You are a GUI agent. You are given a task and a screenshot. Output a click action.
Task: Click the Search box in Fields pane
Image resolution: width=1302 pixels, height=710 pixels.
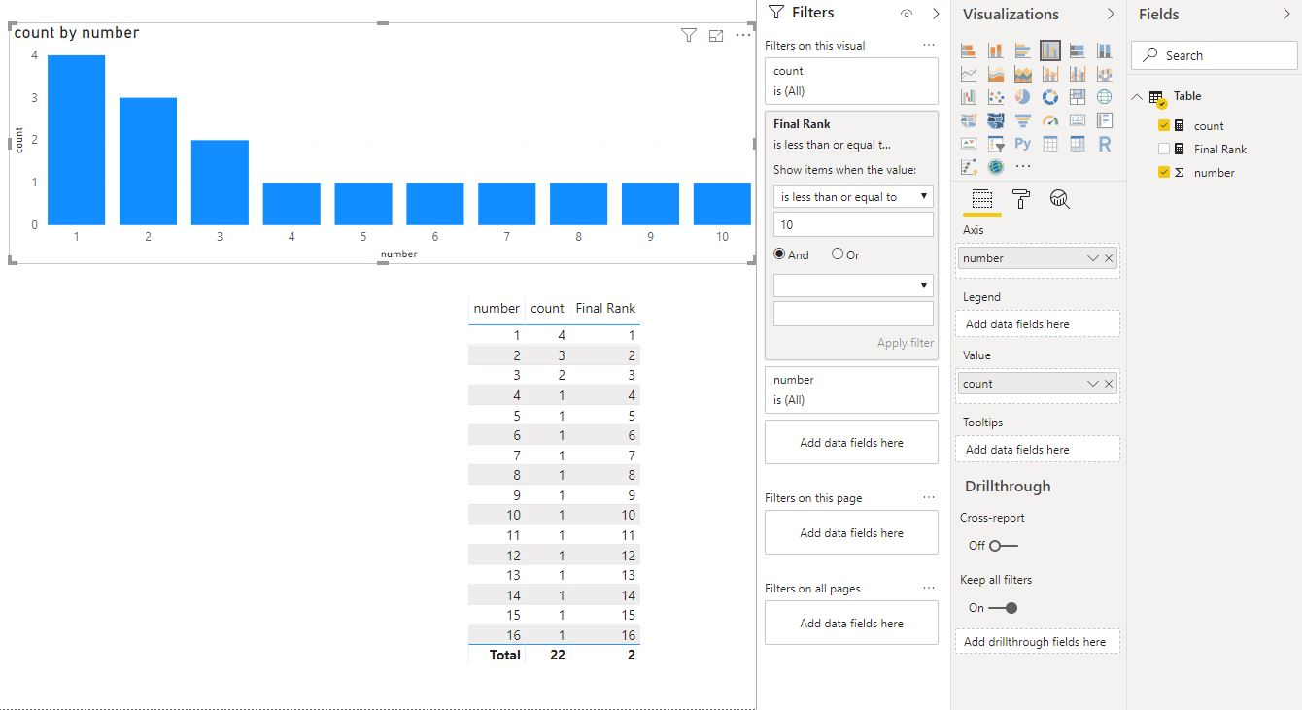(1214, 55)
